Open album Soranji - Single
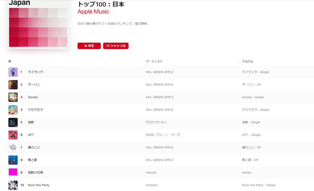Screen dimensions: 314x191 tap(253, 97)
